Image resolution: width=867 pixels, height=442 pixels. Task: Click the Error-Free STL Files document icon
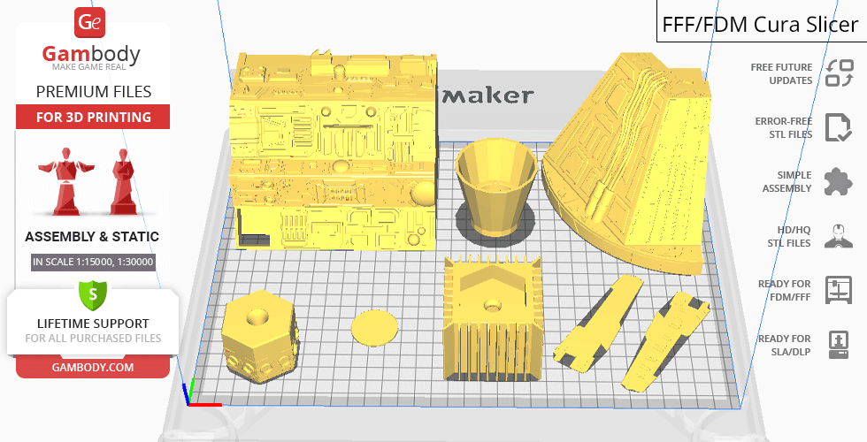tap(838, 127)
